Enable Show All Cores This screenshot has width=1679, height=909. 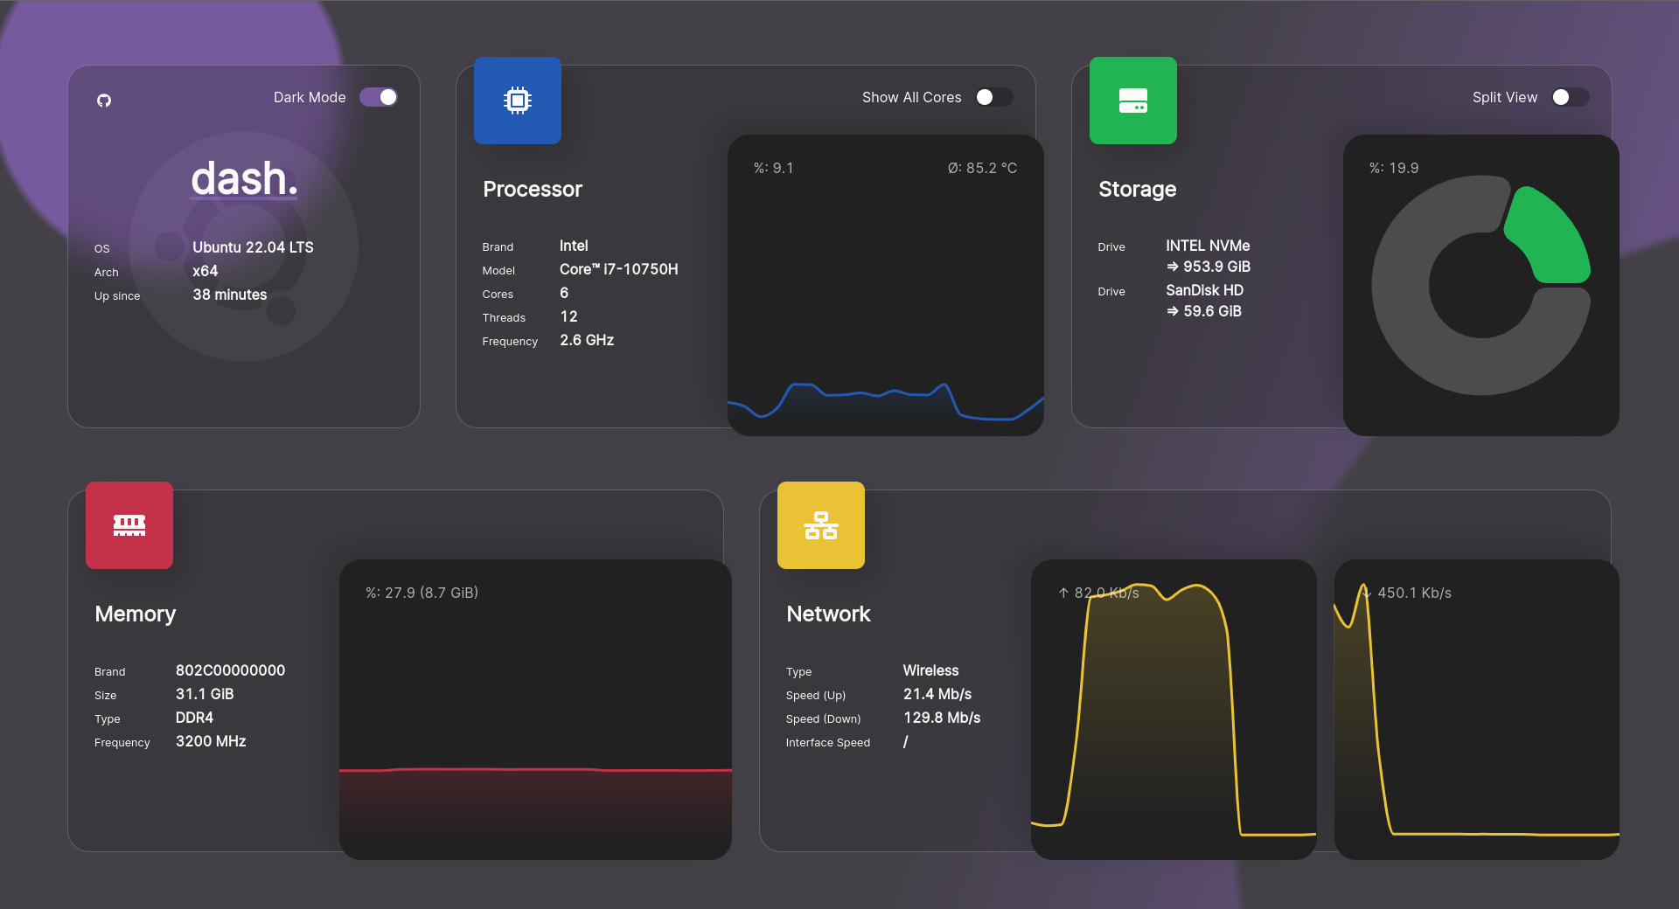click(x=994, y=97)
